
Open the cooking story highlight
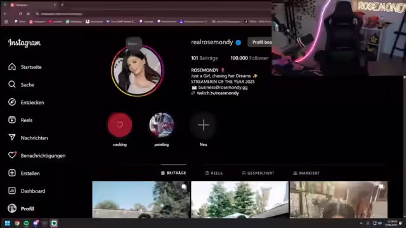point(120,125)
